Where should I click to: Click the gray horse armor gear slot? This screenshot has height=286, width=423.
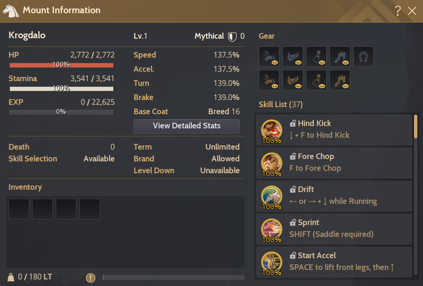coord(269,57)
